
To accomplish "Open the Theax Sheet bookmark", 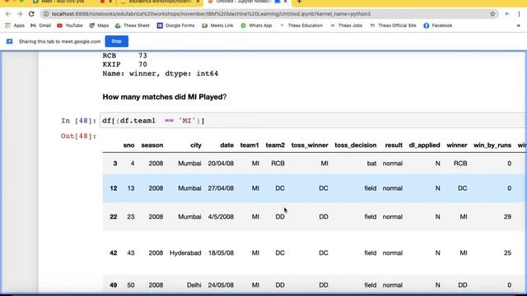I will 132,25.
